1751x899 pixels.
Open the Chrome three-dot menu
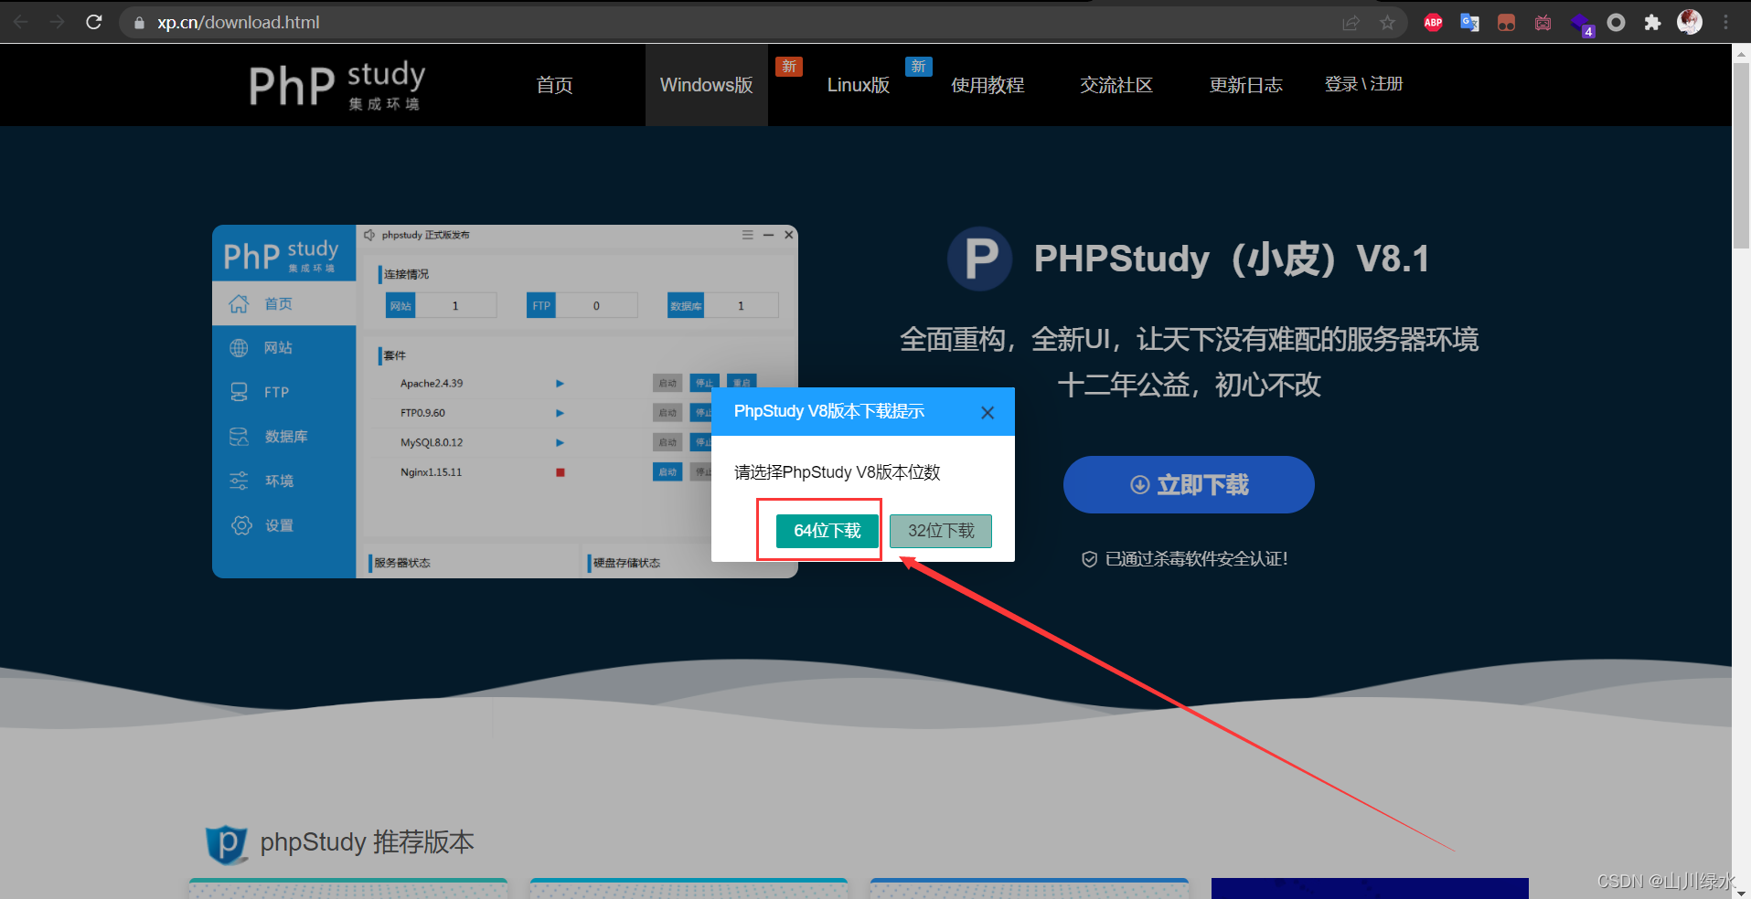click(1725, 23)
